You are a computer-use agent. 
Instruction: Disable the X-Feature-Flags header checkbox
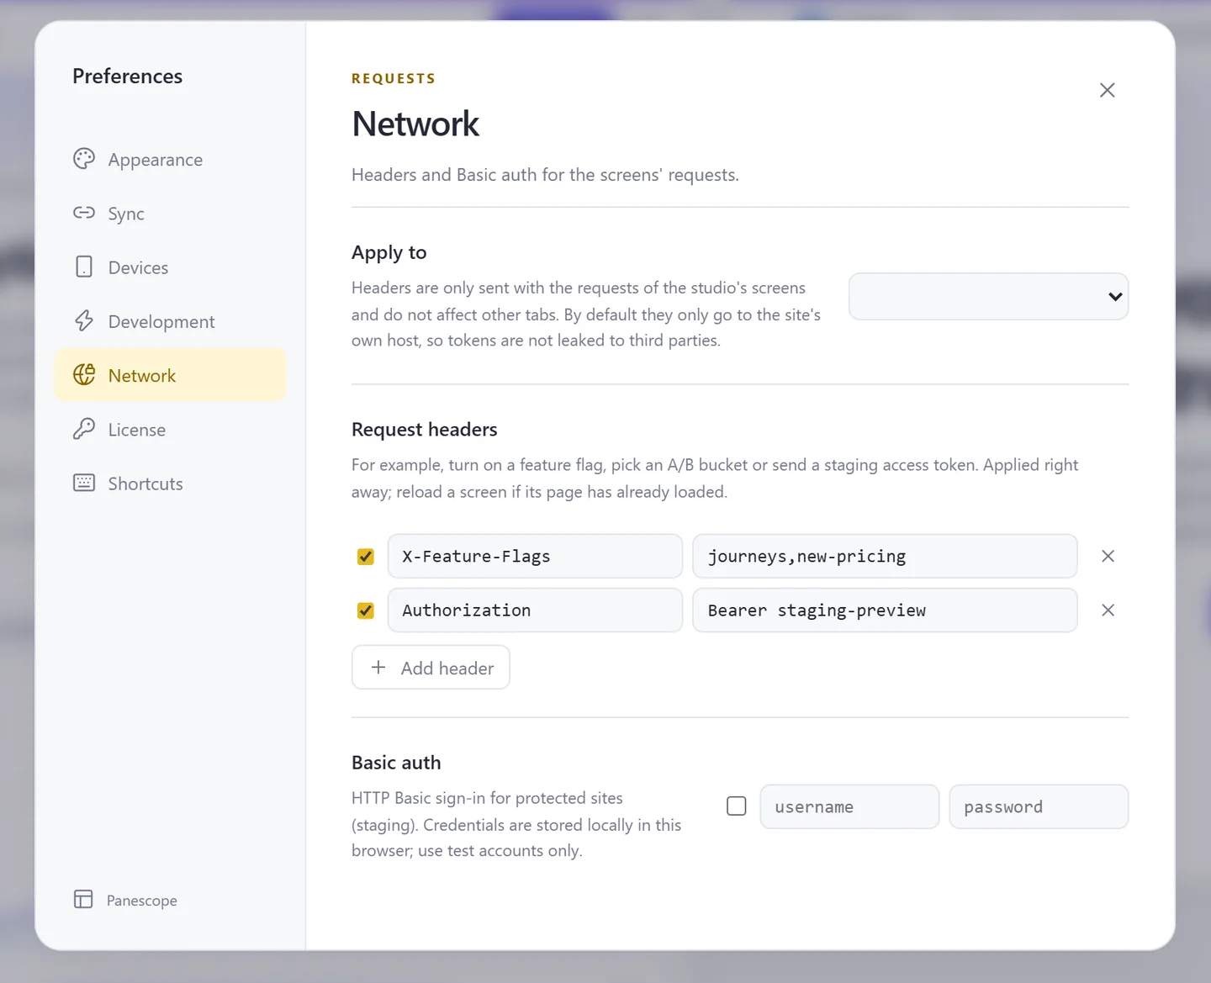366,557
